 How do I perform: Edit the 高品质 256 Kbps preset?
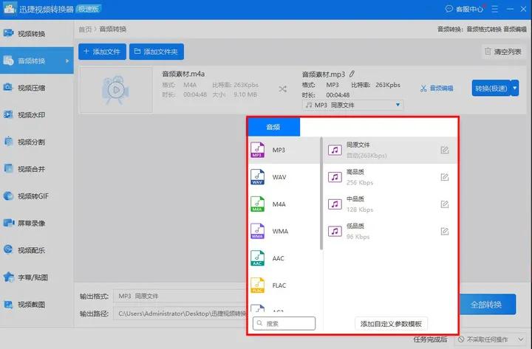click(445, 177)
